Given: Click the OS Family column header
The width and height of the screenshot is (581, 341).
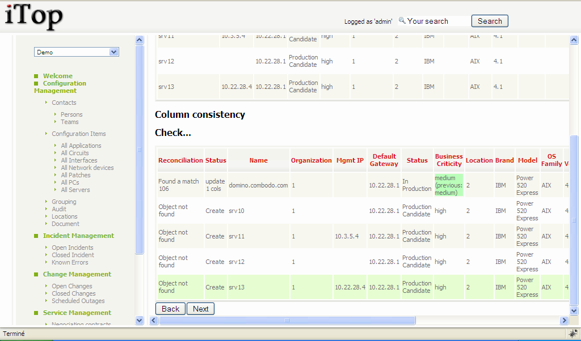Looking at the screenshot, I should (x=551, y=160).
